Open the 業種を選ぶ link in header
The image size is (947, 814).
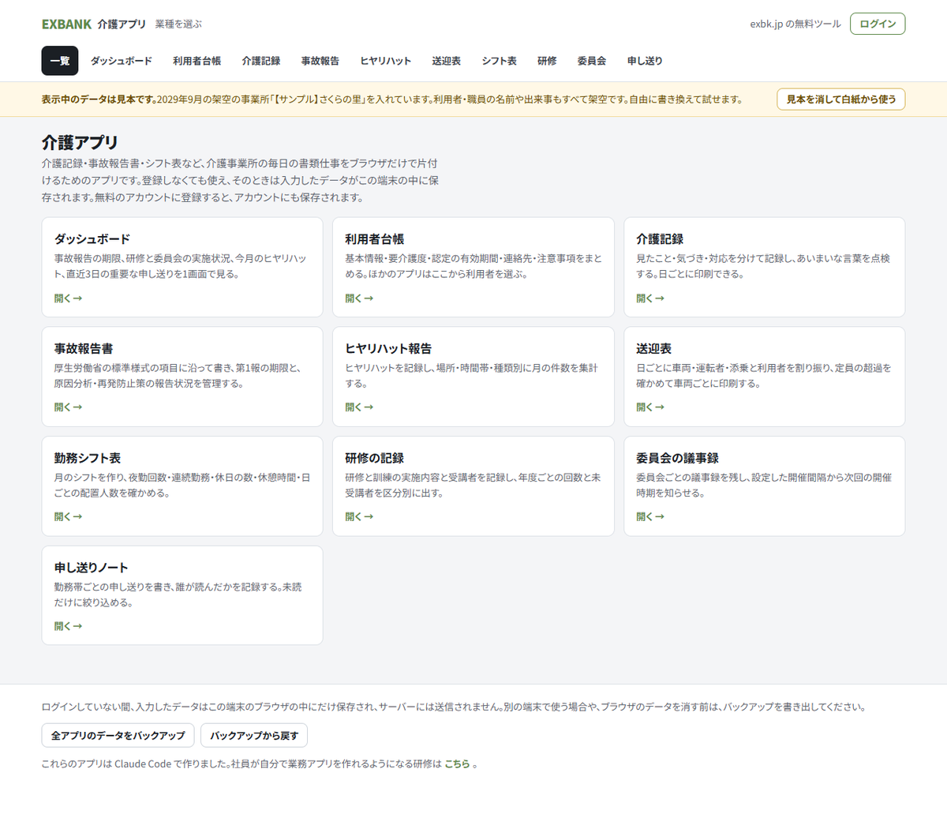coord(178,24)
